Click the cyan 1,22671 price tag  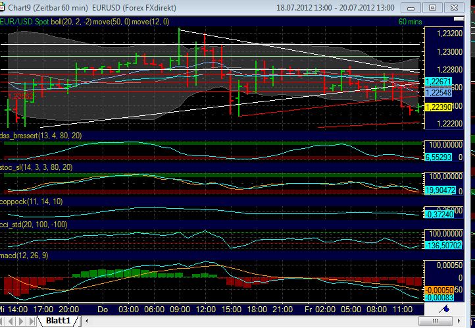tap(439, 81)
